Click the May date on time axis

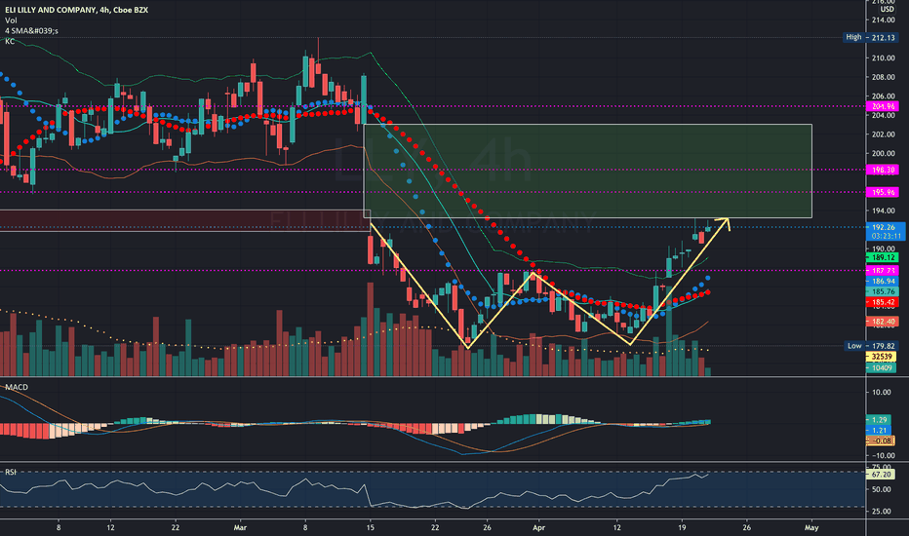tap(811, 528)
